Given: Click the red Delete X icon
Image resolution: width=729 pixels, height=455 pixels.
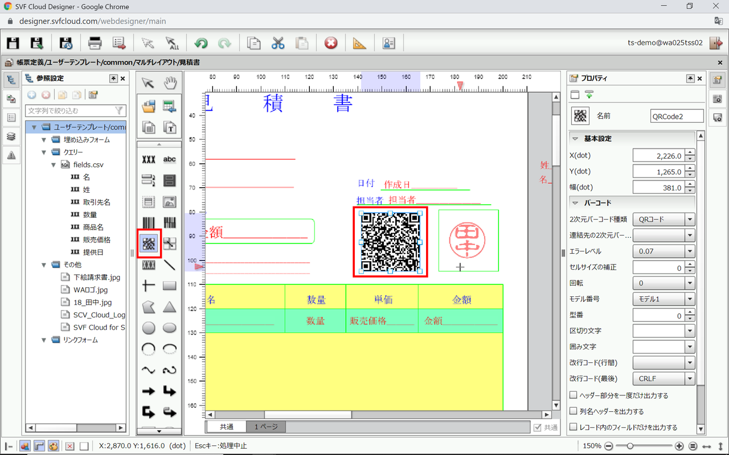Looking at the screenshot, I should (331, 43).
